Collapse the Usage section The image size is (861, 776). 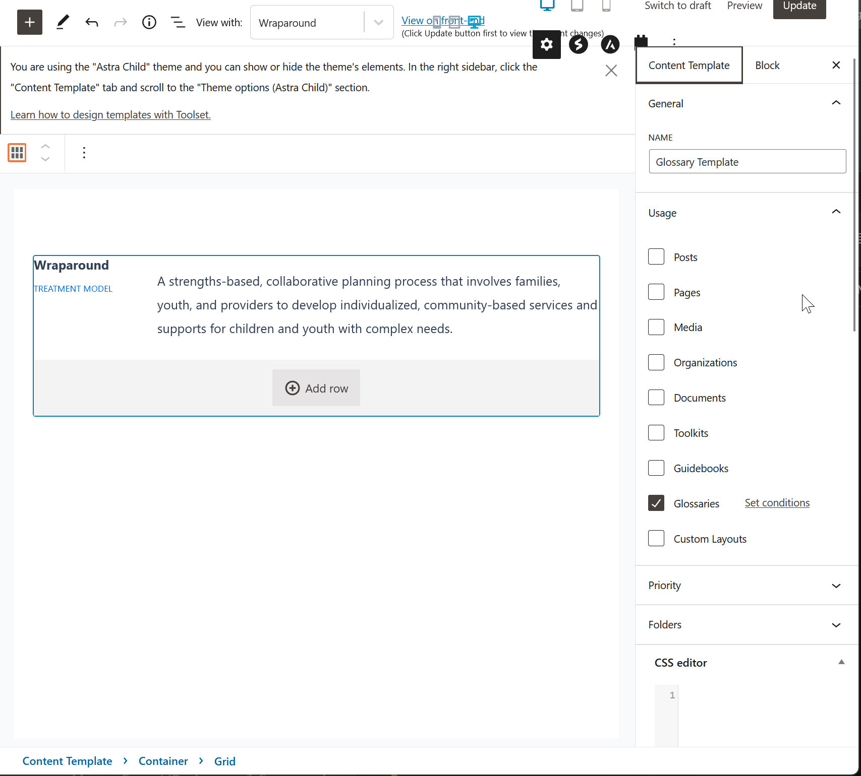point(747,213)
